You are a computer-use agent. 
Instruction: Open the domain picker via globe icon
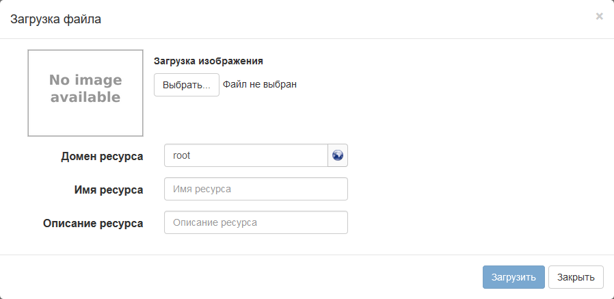click(x=338, y=155)
